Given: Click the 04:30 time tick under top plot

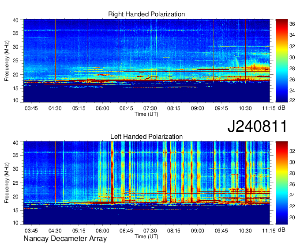Looking at the screenshot, I should [x=55, y=108].
